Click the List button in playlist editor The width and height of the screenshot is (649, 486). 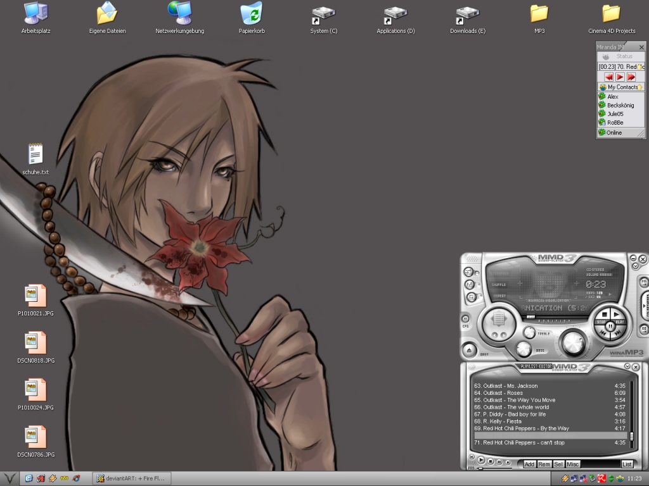coord(626,464)
